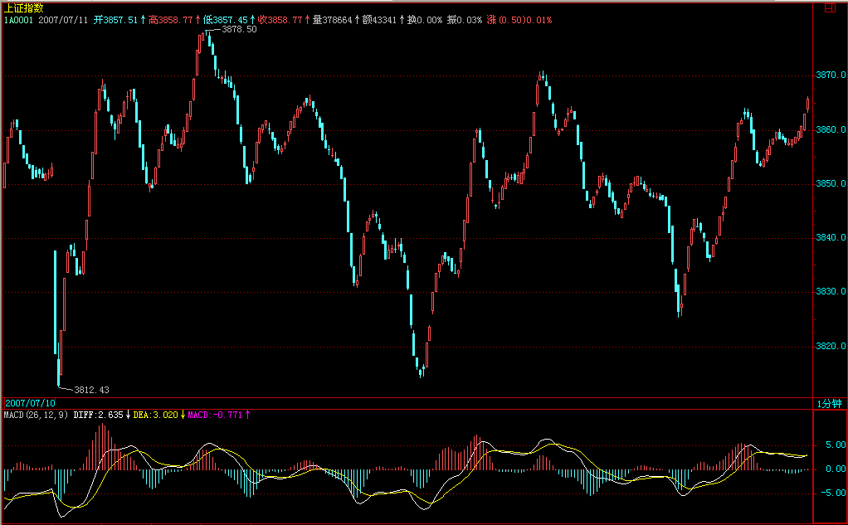
Task: Click the 2007/07/11 date in header
Action: (63, 19)
